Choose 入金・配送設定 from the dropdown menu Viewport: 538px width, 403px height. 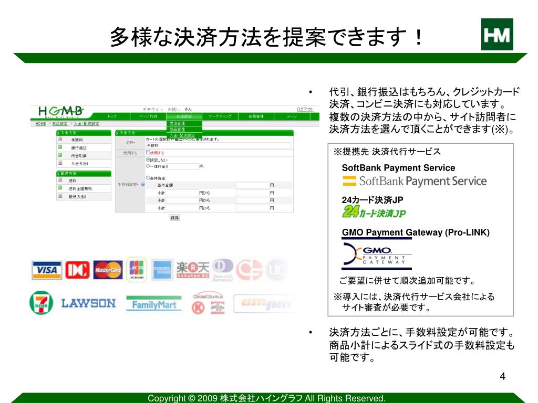pos(184,136)
